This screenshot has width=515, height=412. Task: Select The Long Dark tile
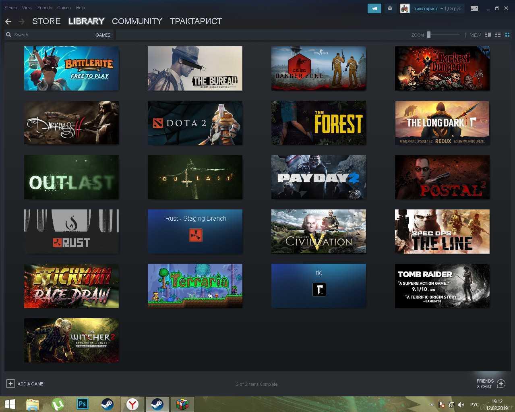(442, 123)
